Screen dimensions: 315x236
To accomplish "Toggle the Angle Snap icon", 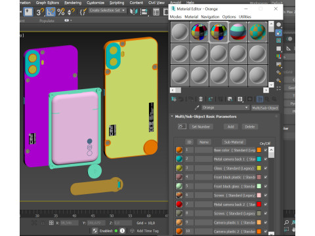I will click(51, 12).
